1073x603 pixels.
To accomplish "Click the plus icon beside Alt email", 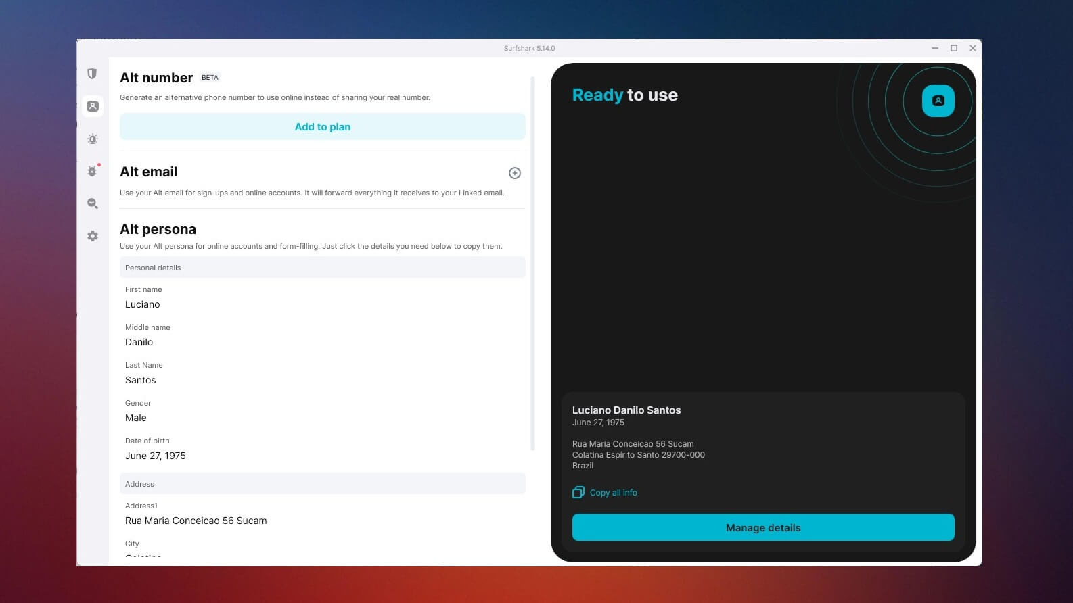I will [x=515, y=173].
